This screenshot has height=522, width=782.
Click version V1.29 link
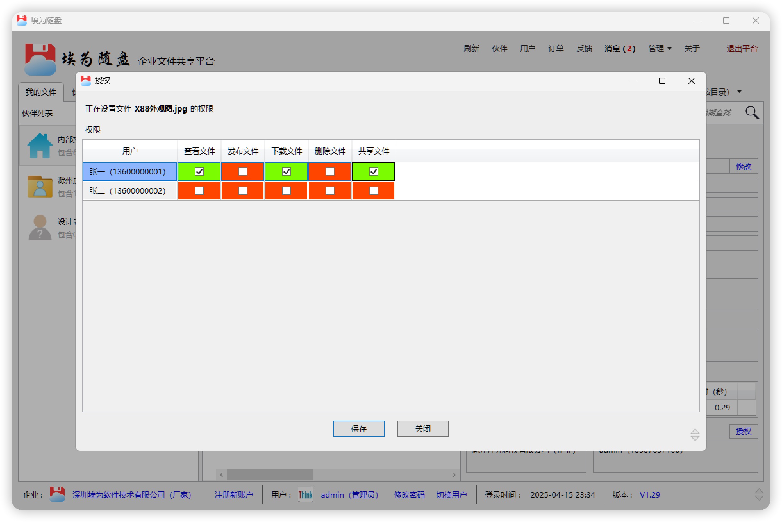tap(649, 495)
